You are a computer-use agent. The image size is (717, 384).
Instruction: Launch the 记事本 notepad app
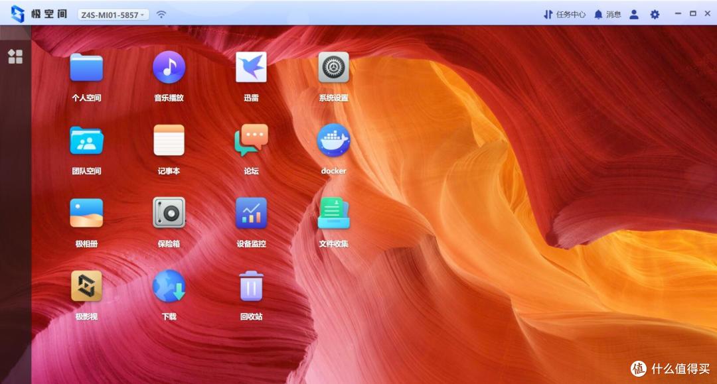[x=169, y=140]
